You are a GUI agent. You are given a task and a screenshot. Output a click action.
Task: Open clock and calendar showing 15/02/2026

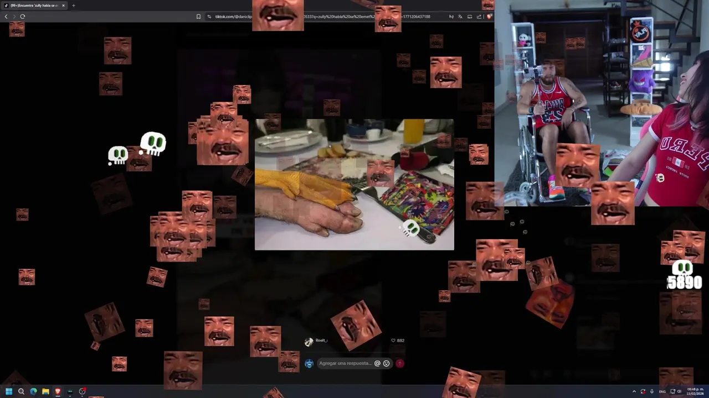pyautogui.click(x=695, y=391)
